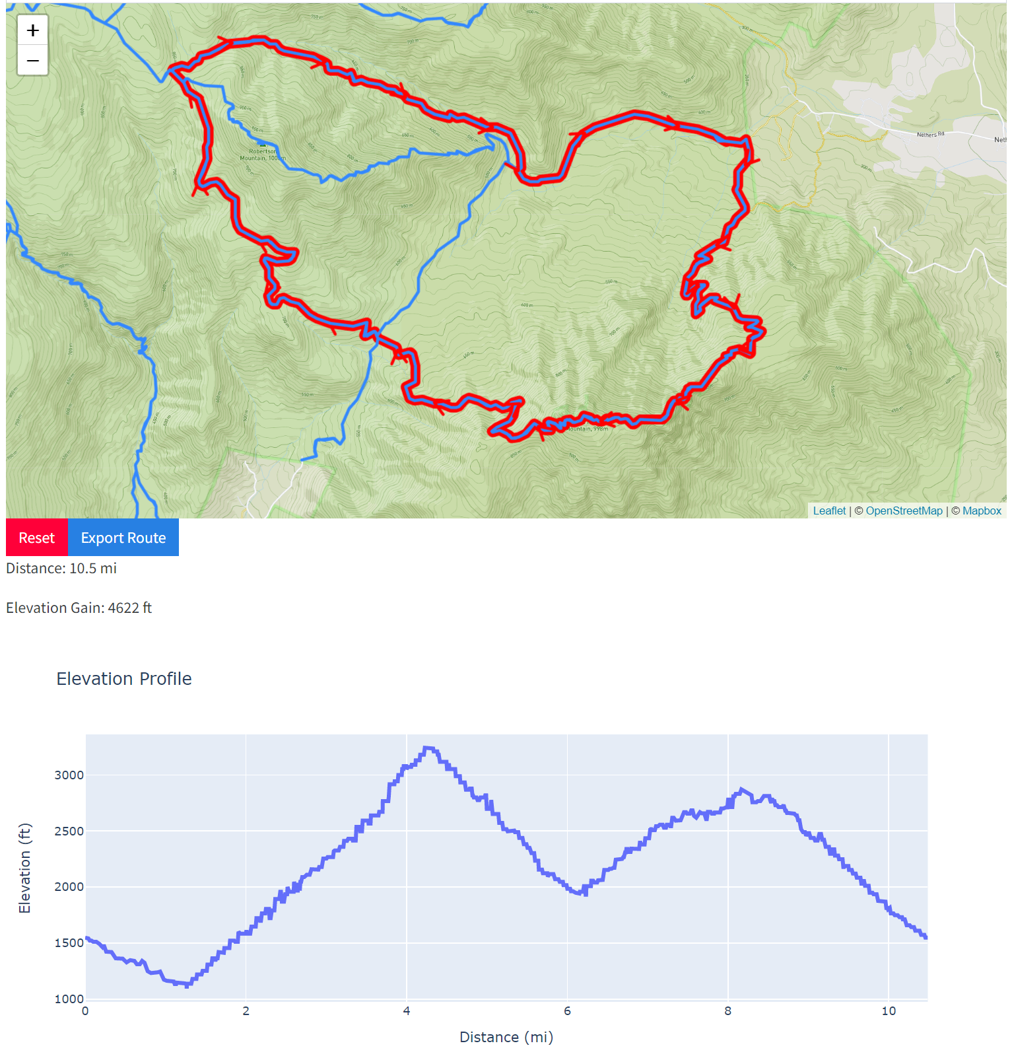Click the 3000 tick on elevation axis

click(69, 775)
